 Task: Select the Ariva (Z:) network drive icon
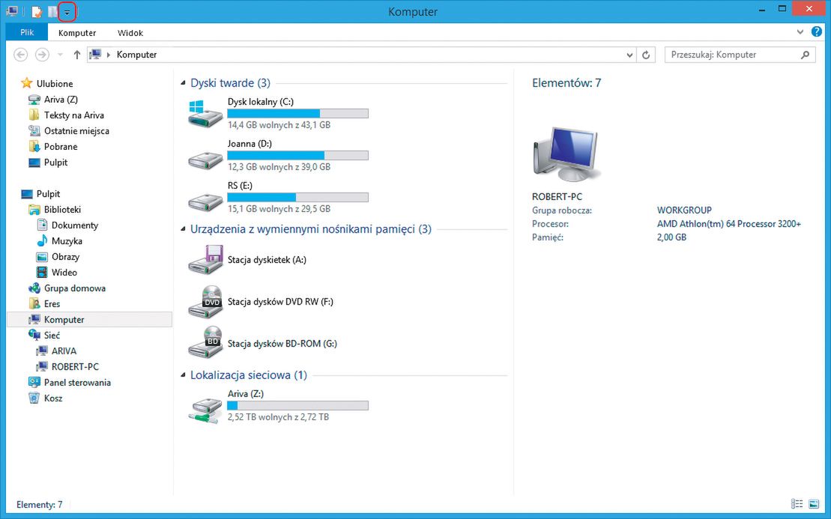click(x=205, y=410)
